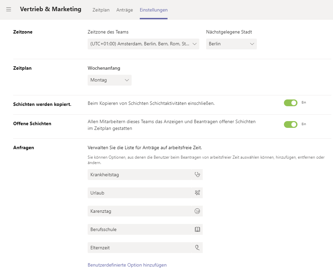Select the Einstellungen tab

154,10
